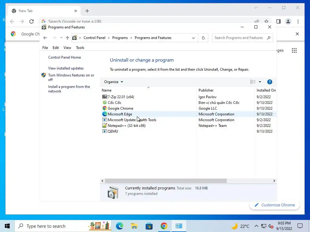This screenshot has width=310, height=232.
Task: Go back in Programs and Features window
Action: pos(45,38)
